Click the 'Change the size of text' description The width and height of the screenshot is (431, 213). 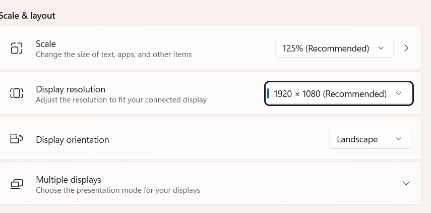click(114, 55)
